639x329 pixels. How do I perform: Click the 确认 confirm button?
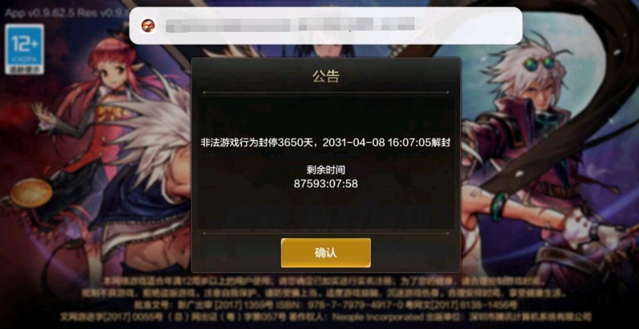coord(325,253)
